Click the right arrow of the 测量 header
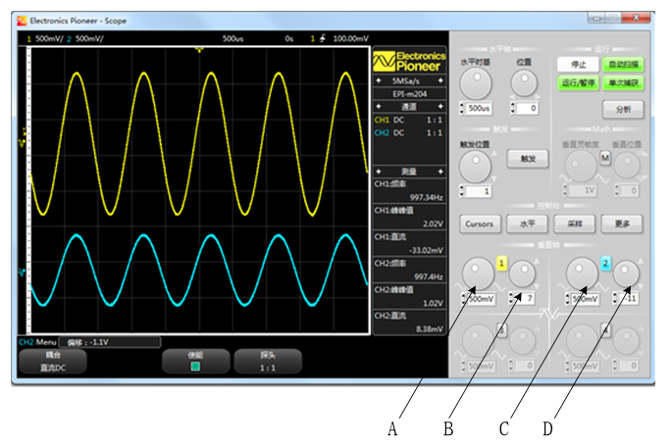Screen dimensions: 672x446 pos(440,172)
